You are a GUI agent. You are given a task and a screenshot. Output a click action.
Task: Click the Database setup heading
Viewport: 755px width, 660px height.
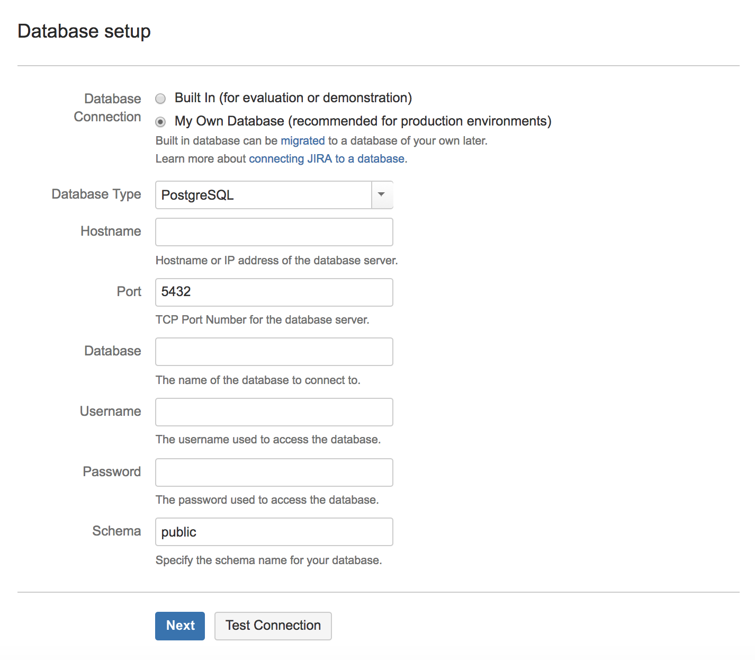tap(84, 31)
